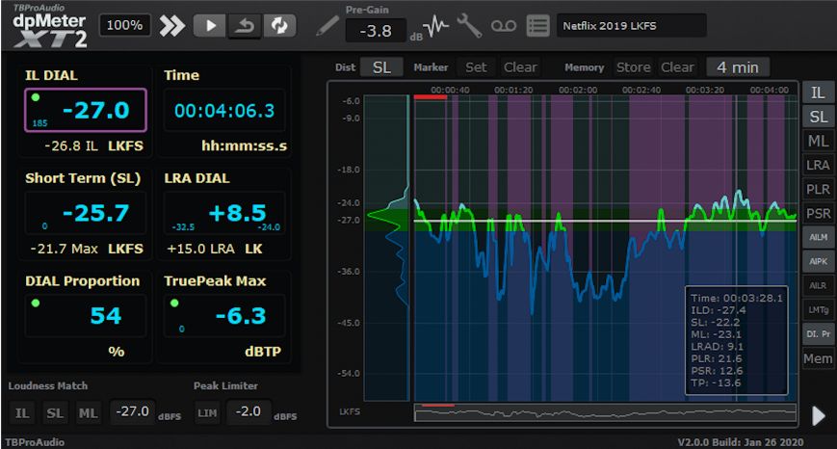Click the Memory Clear button
Viewport: 837px width, 449px height.
click(x=677, y=67)
